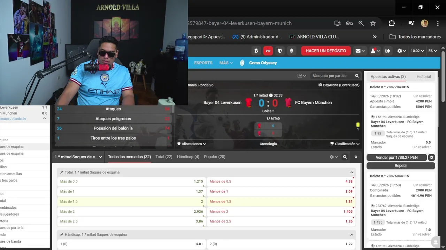Open the media control playlist icon
This screenshot has height=250, width=446.
click(412, 23)
